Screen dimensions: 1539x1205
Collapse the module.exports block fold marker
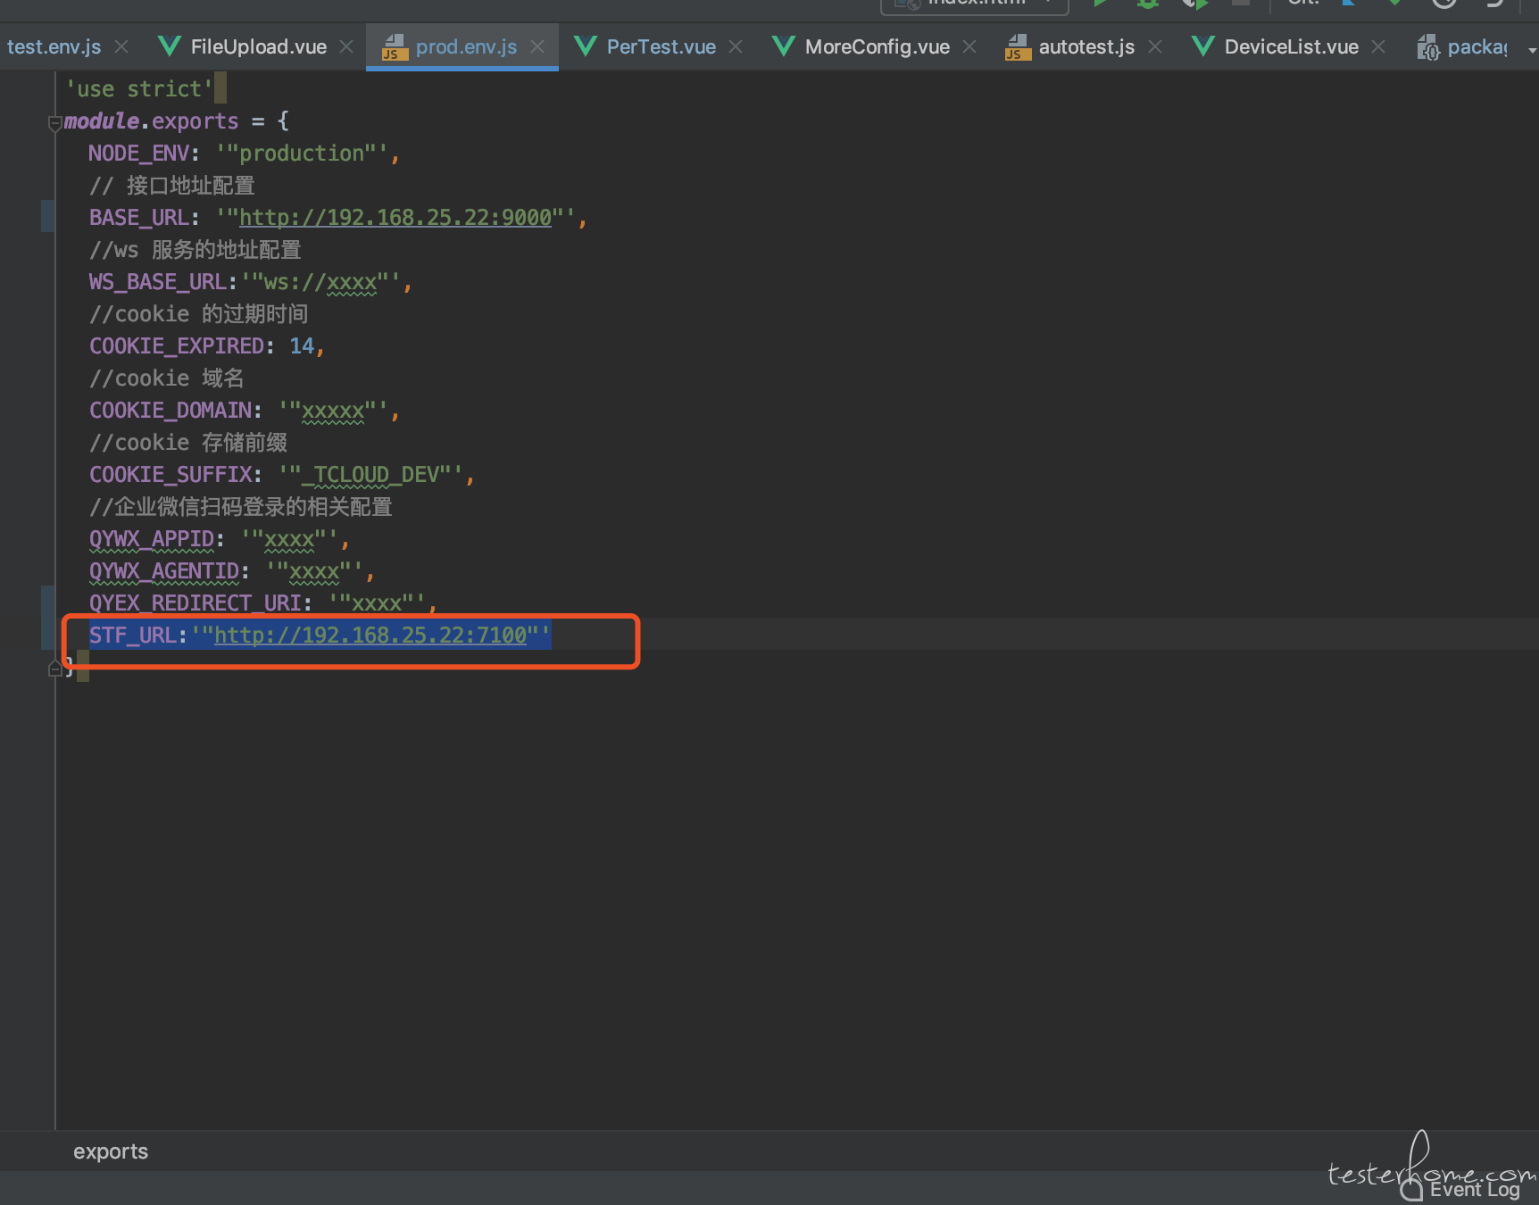(54, 122)
